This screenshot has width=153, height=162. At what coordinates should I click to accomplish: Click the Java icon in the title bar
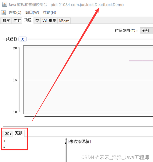pos(5,4)
